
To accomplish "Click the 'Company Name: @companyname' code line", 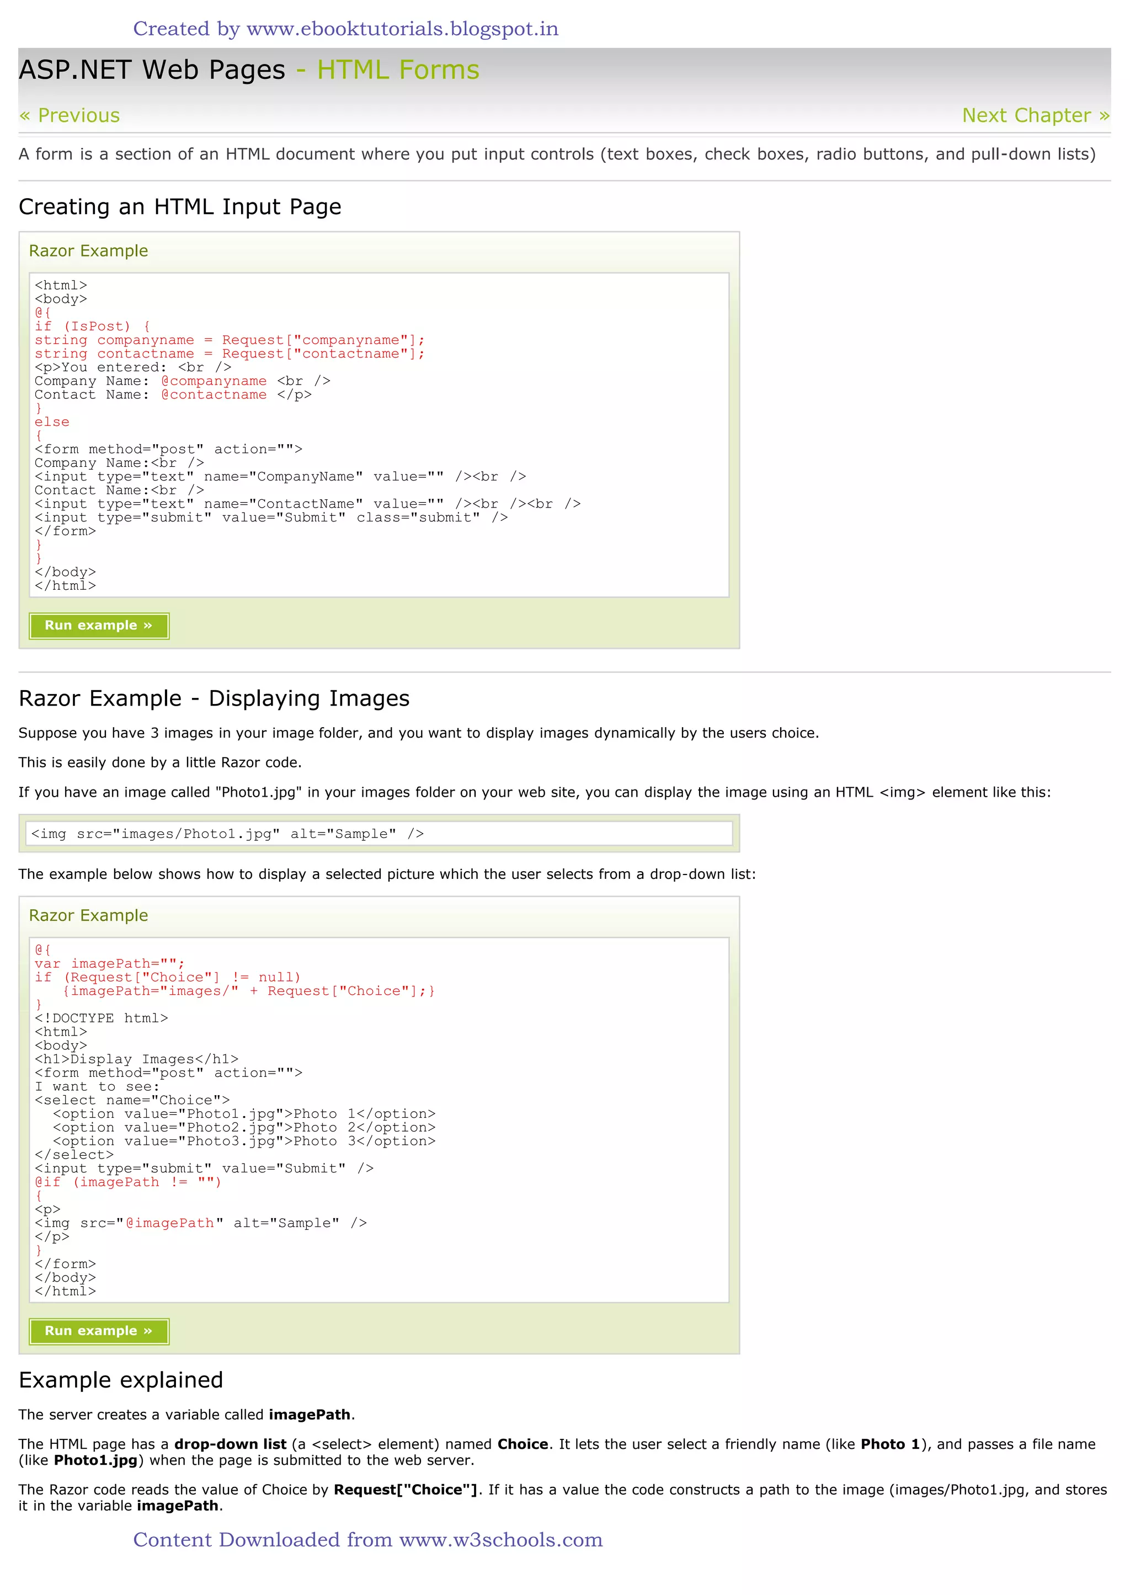I will (183, 381).
